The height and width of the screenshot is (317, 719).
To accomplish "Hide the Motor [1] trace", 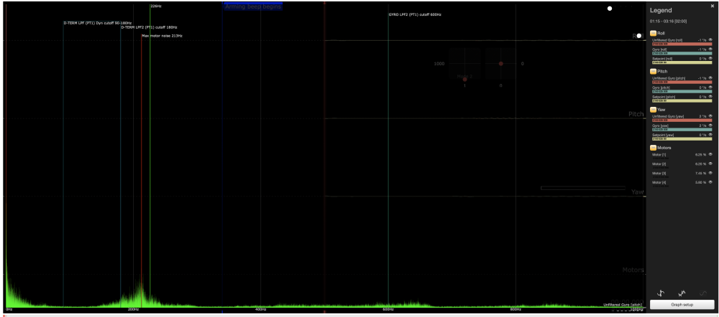I will 710,154.
